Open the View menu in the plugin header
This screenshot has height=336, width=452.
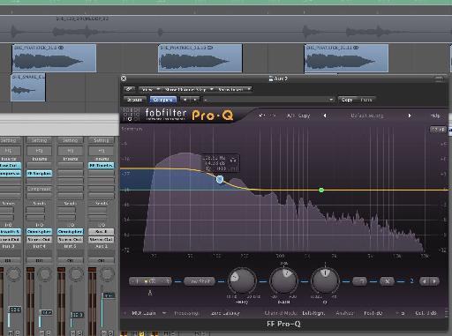pyautogui.click(x=149, y=89)
